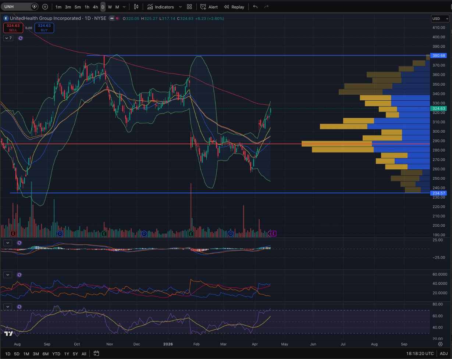The image size is (452, 359).
Task: Click the pink approximate-sign icon by NYSE
Action: point(117,18)
